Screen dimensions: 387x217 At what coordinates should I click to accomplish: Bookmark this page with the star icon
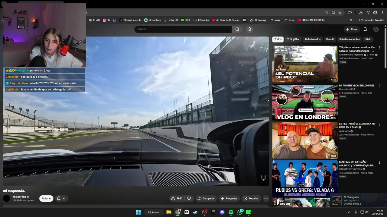coord(340,13)
